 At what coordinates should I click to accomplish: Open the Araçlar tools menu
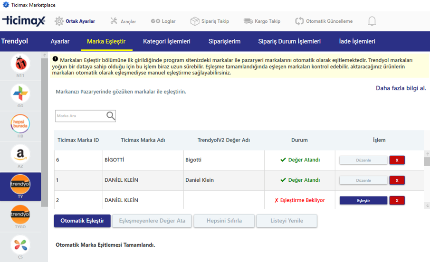point(123,21)
